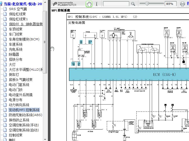The width and height of the screenshot is (189, 141).
Task: Click page icon beside SRS 空气囊
Action: point(5,9)
